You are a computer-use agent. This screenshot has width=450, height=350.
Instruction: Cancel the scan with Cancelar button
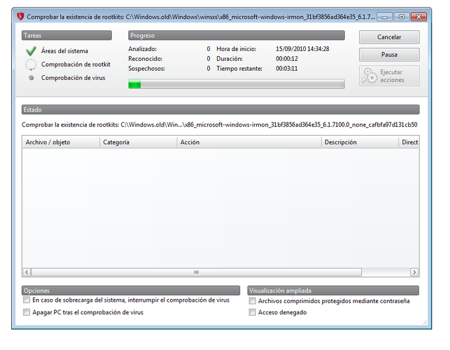coord(389,37)
